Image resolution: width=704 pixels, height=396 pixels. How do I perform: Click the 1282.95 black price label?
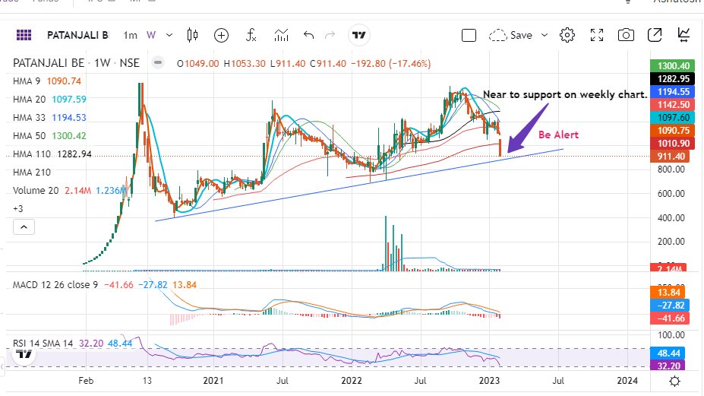pyautogui.click(x=673, y=78)
